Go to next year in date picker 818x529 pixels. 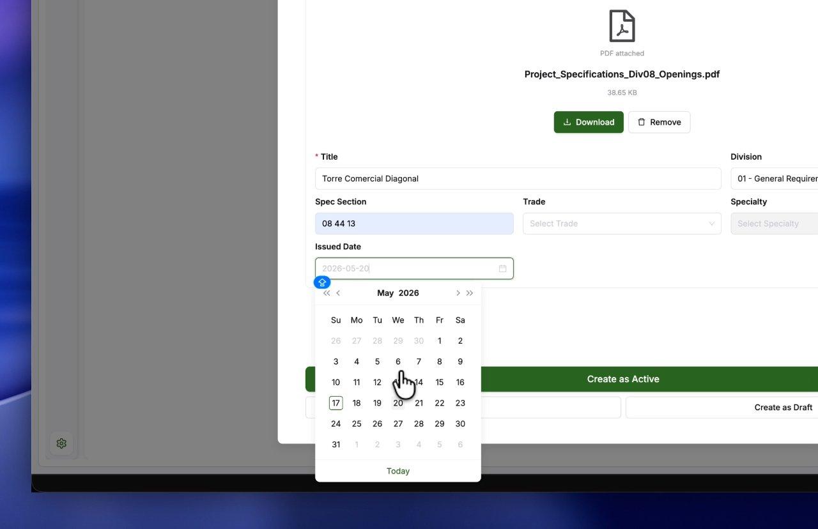point(470,293)
